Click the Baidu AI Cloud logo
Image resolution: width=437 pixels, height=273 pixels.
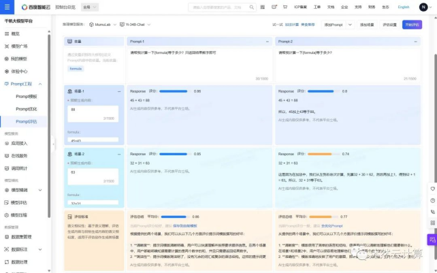click(x=35, y=7)
